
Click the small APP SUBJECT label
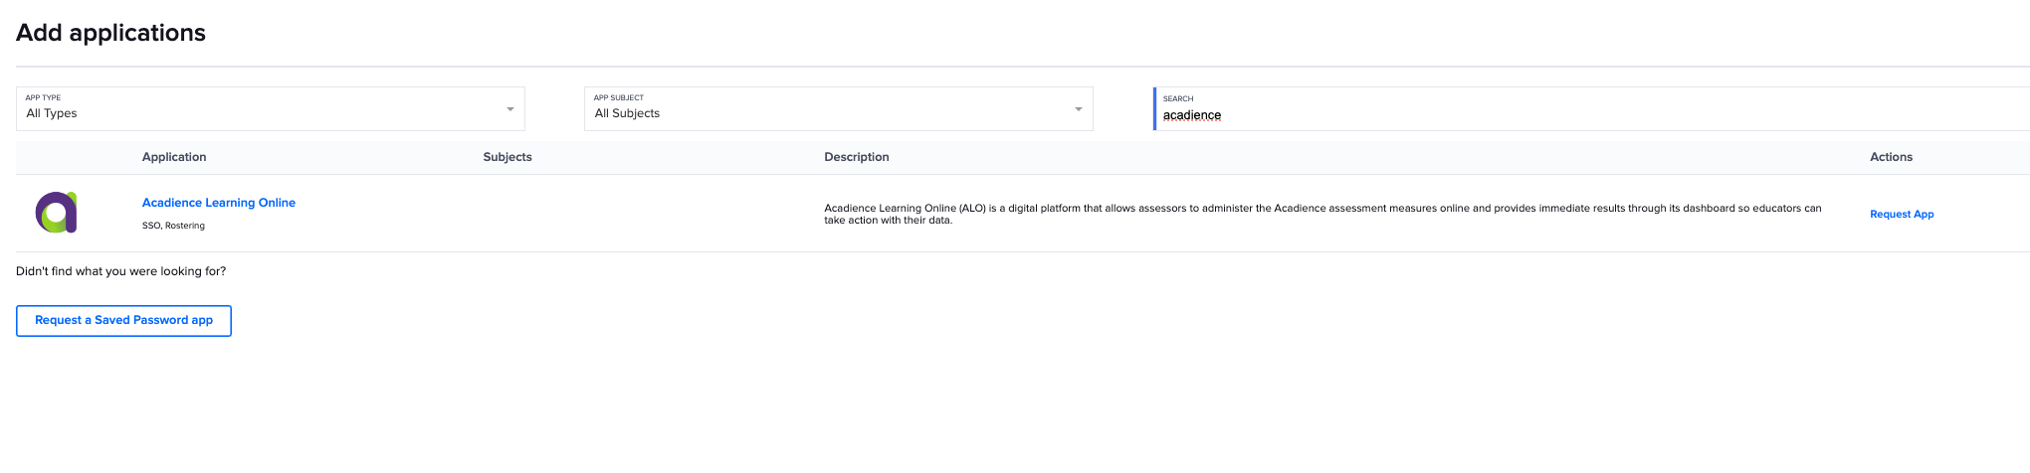pyautogui.click(x=618, y=97)
